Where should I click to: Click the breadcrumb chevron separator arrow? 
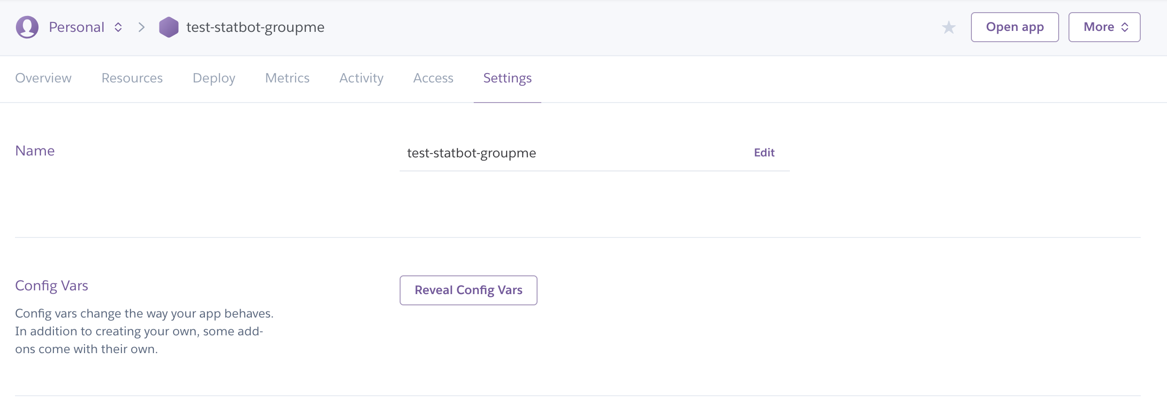pos(141,27)
